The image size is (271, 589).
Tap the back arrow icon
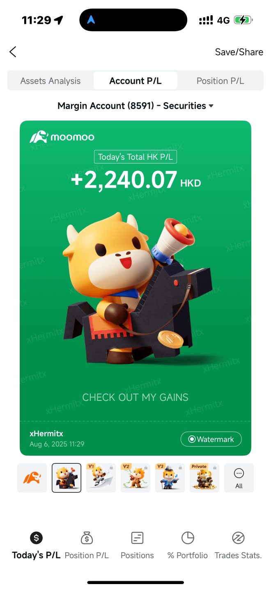pos(13,52)
